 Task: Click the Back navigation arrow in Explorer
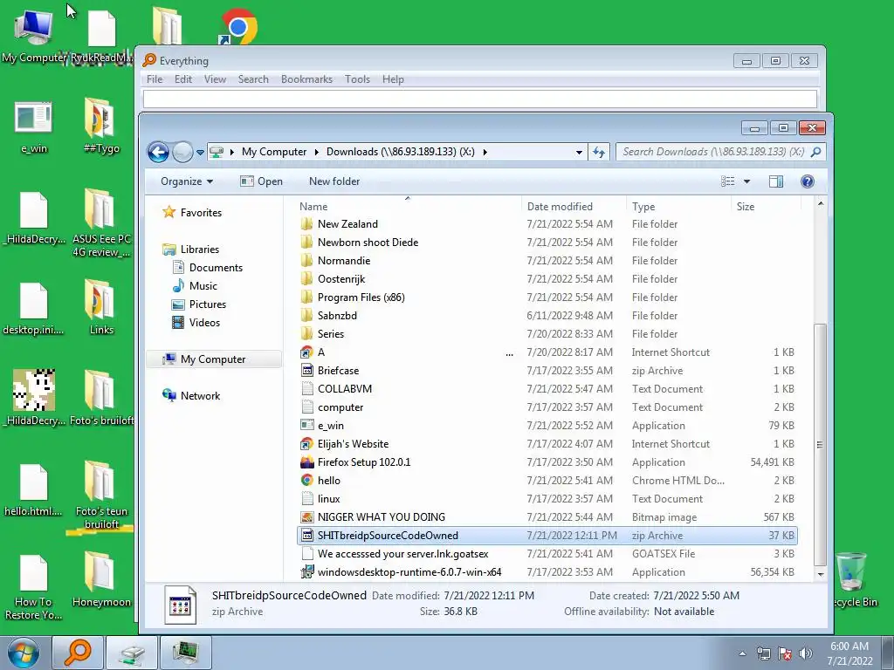[158, 152]
